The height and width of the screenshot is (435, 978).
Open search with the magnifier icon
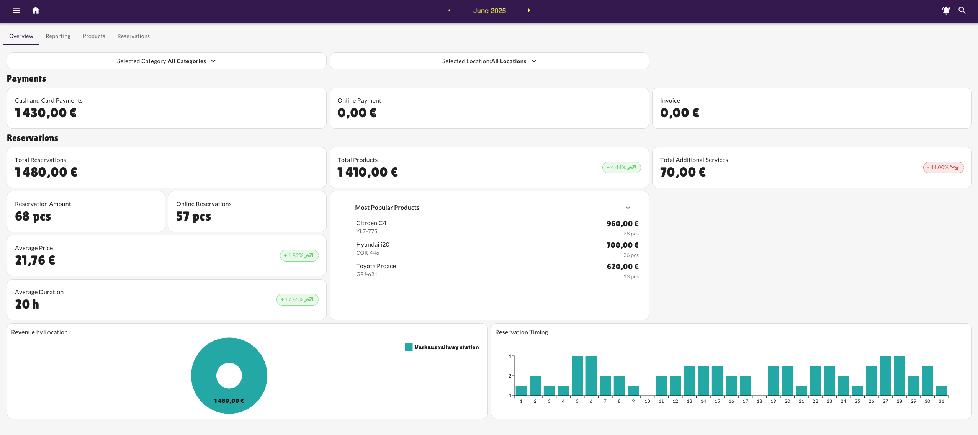(962, 10)
